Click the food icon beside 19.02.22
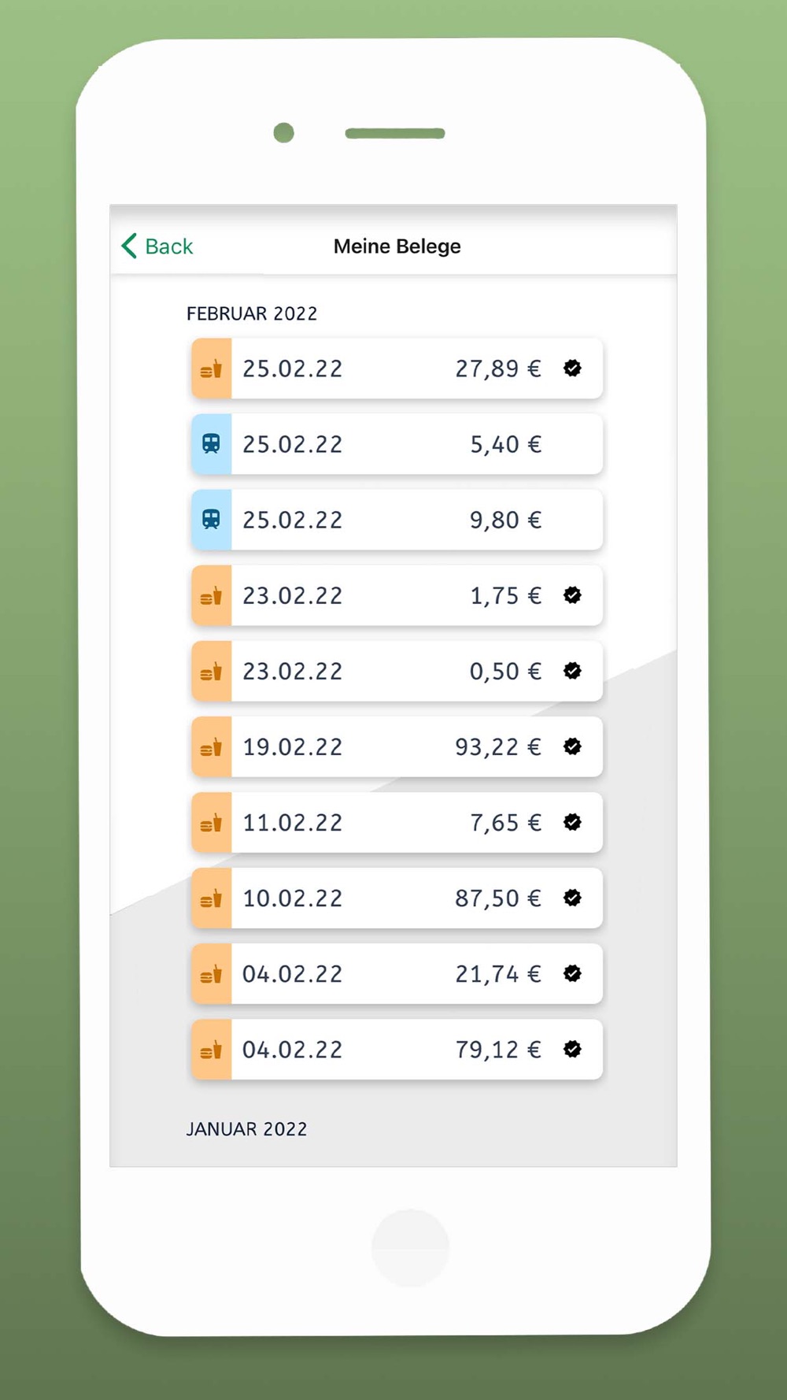Image resolution: width=787 pixels, height=1400 pixels. click(x=211, y=747)
